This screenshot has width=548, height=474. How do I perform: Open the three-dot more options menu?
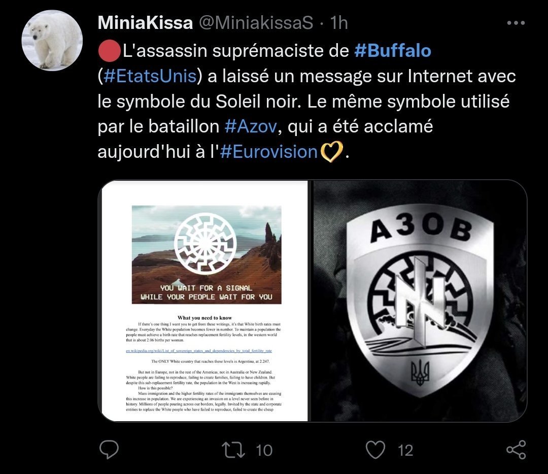point(516,23)
